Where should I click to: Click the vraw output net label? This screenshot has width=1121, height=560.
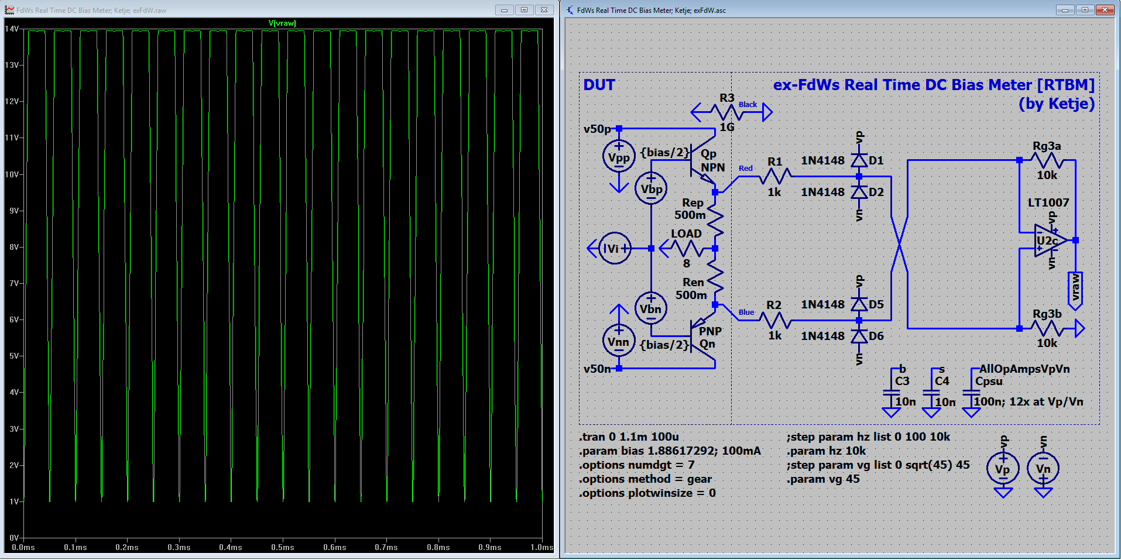point(1075,291)
